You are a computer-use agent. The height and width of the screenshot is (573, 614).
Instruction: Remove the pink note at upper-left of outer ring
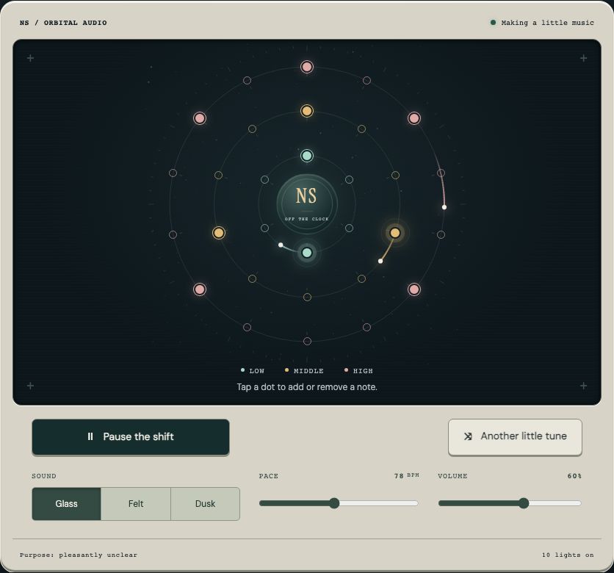[200, 118]
